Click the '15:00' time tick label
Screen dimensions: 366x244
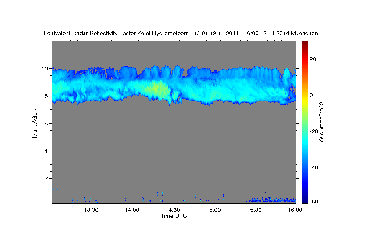click(213, 210)
